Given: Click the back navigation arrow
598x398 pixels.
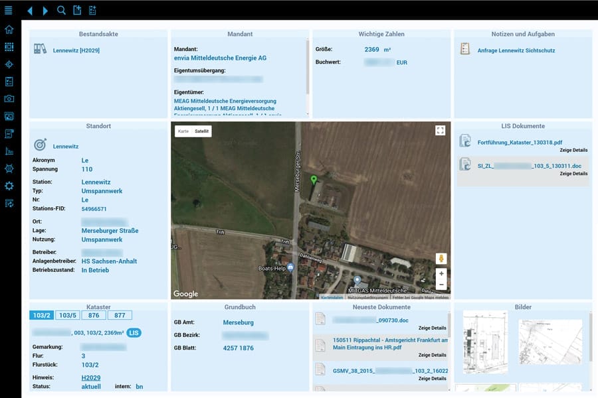Looking at the screenshot, I should tap(30, 11).
